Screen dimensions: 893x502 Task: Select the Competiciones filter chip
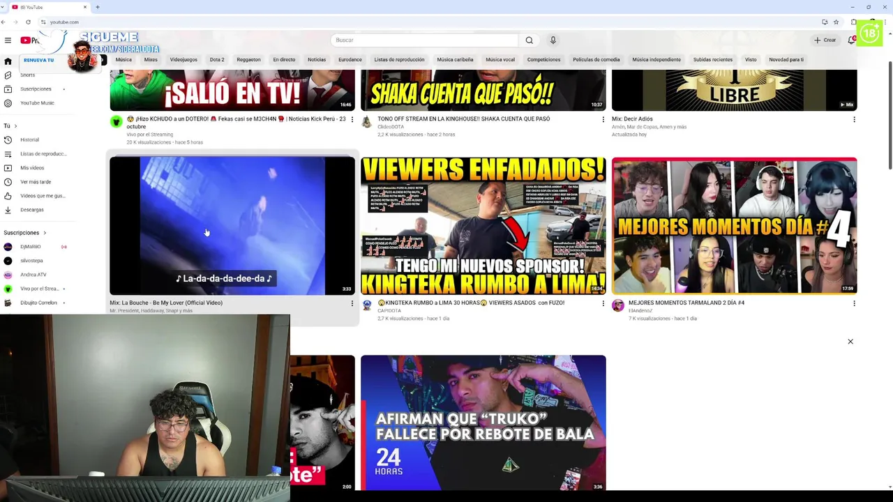pos(543,60)
